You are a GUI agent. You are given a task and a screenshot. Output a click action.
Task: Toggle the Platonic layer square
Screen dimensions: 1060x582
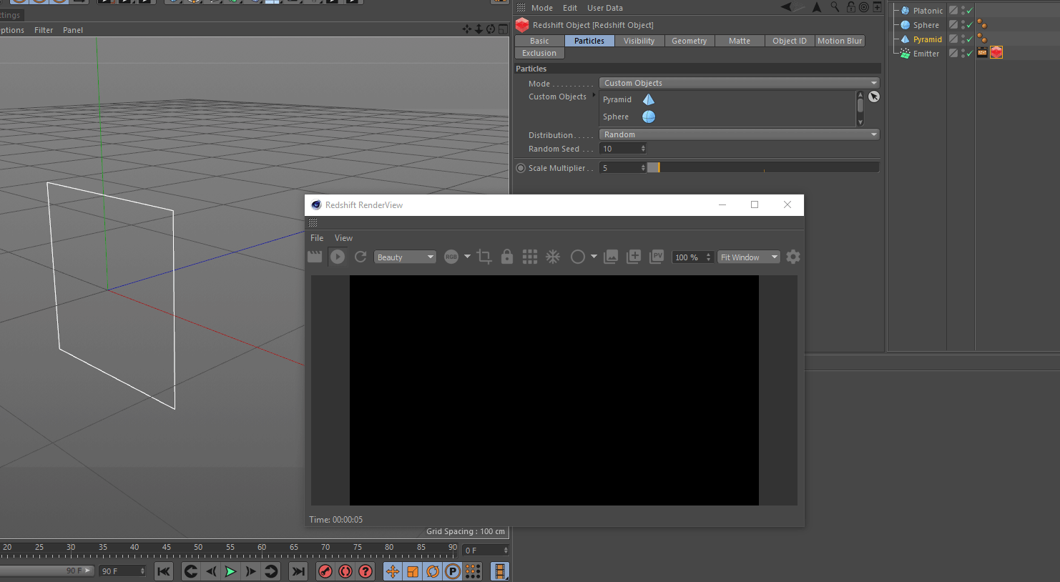click(953, 10)
